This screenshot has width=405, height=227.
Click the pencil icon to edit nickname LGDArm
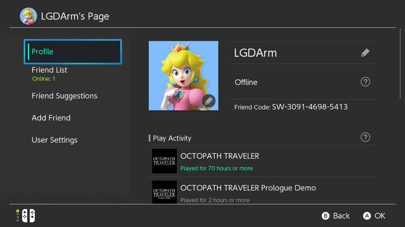pos(365,52)
